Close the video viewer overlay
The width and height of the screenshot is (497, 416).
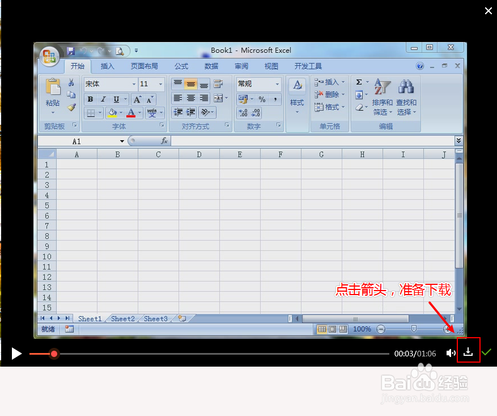coord(488,11)
